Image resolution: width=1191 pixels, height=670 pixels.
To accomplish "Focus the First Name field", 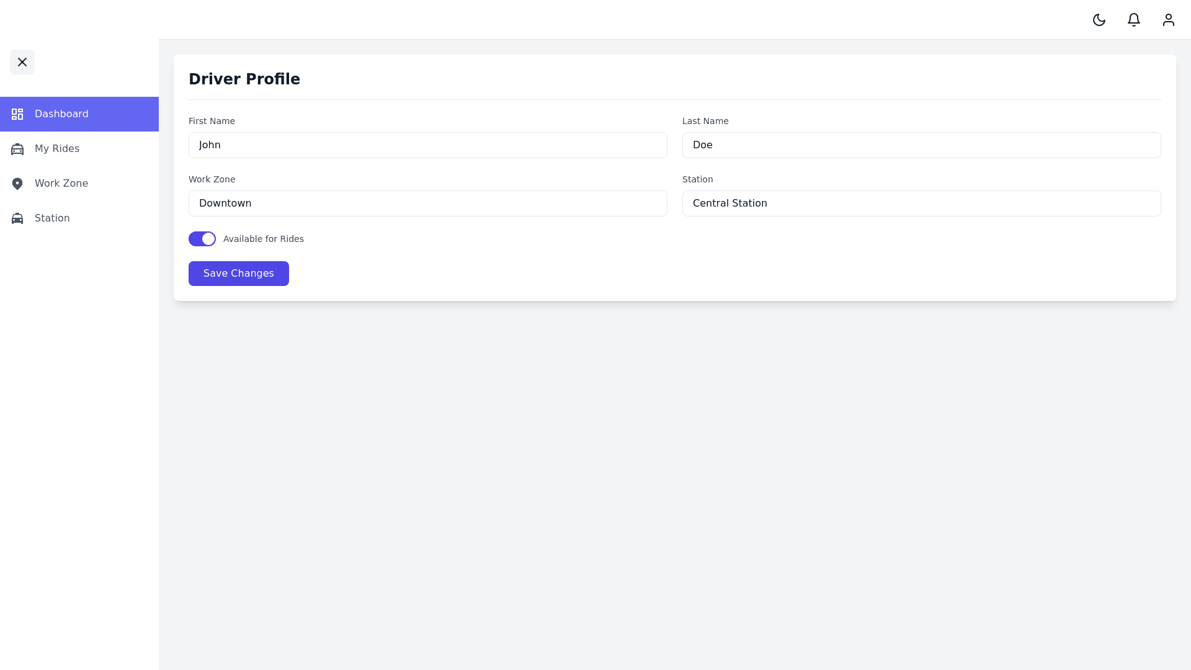I will point(428,145).
